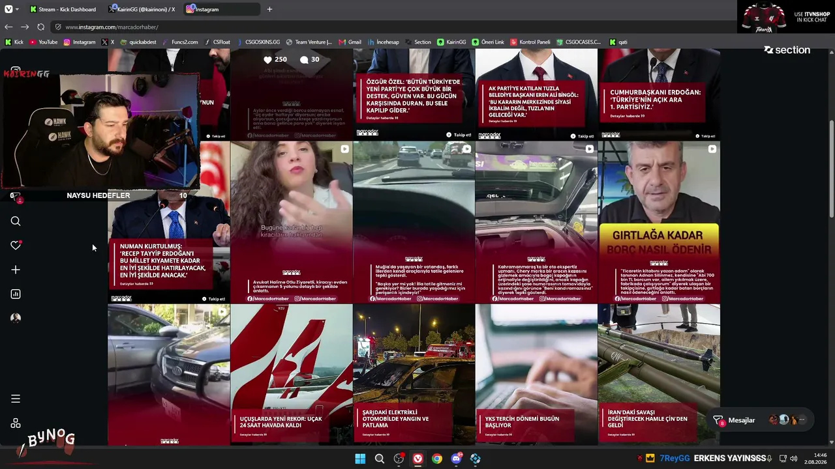This screenshot has height=469, width=835.
Task: Switch to the Stream - Kick Dashboard tab
Action: 63,9
